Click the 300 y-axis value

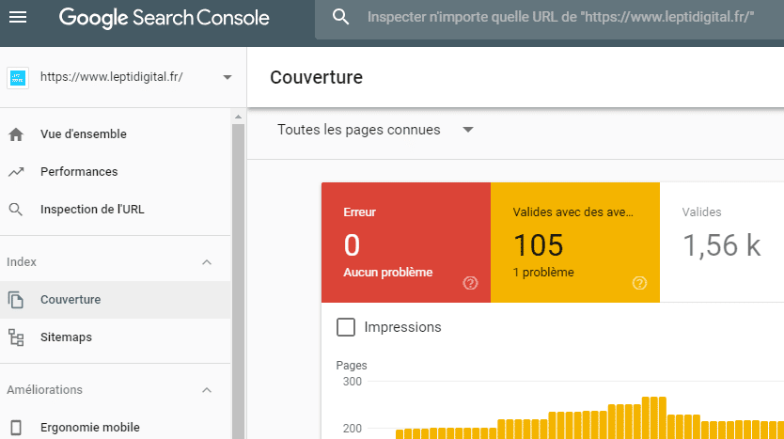(x=352, y=382)
